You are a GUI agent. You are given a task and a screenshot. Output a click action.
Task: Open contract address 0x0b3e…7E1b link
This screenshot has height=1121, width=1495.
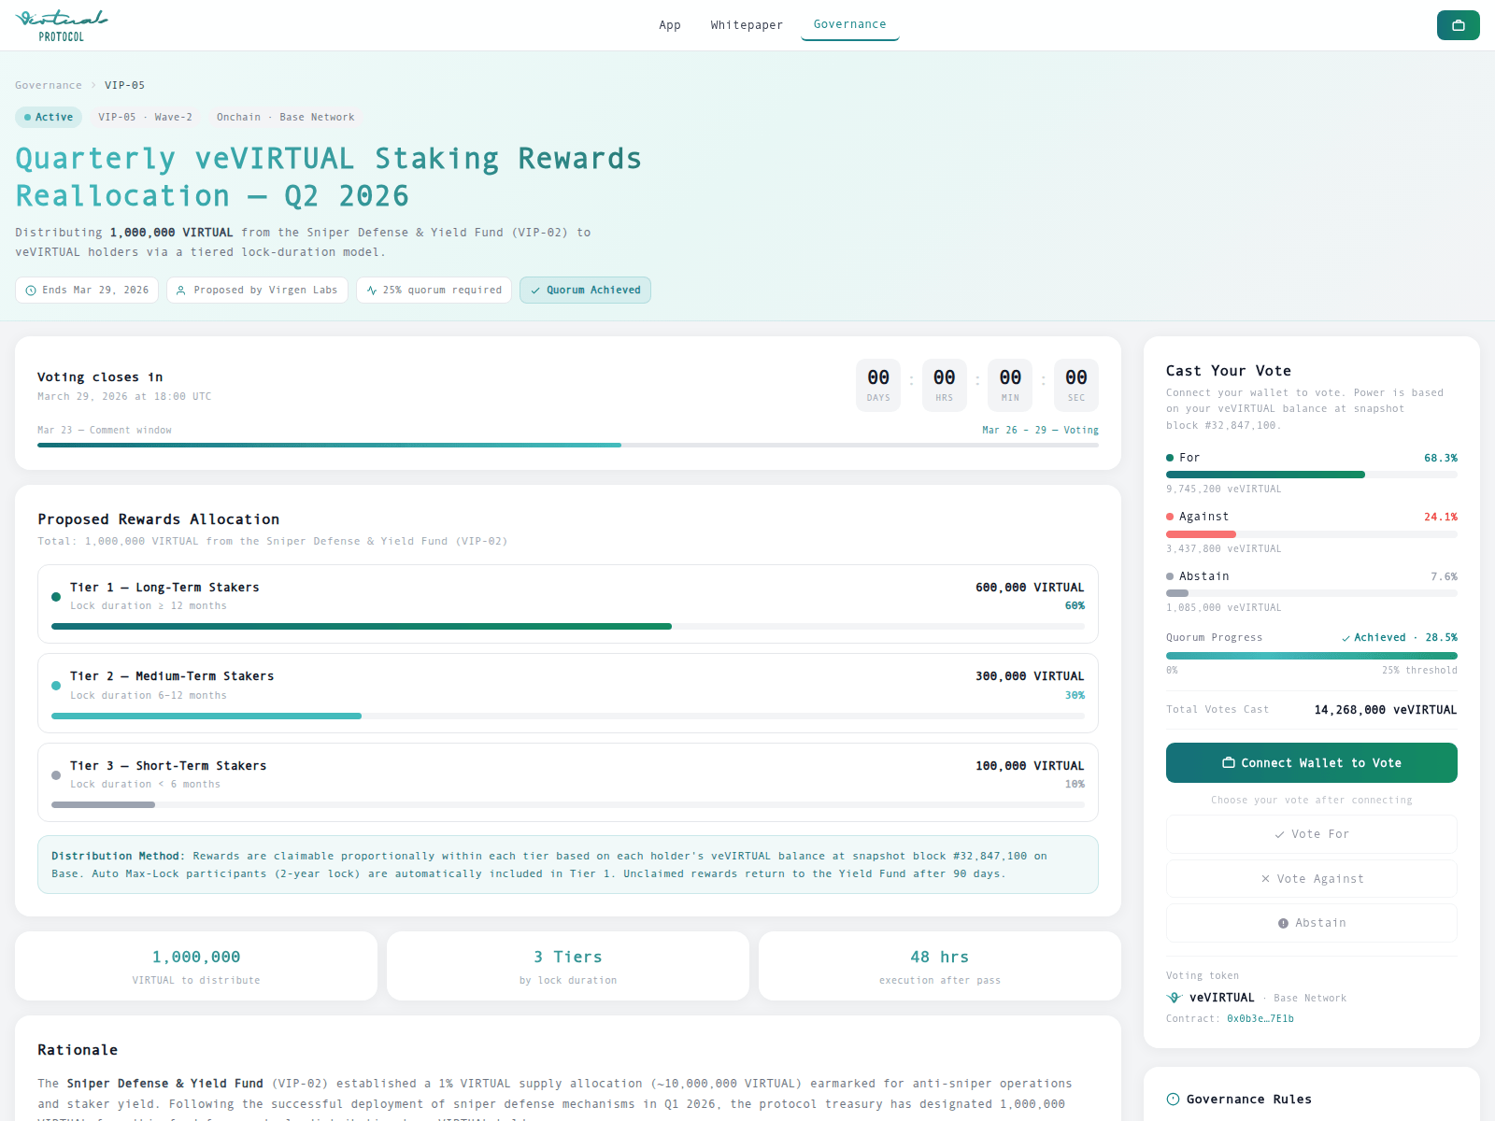point(1260,1019)
